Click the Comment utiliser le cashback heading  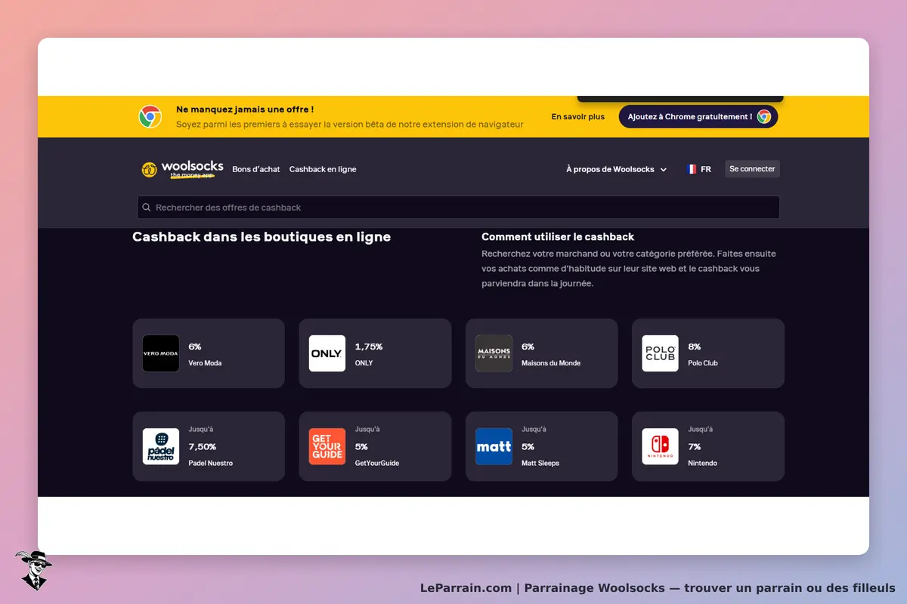(x=558, y=236)
